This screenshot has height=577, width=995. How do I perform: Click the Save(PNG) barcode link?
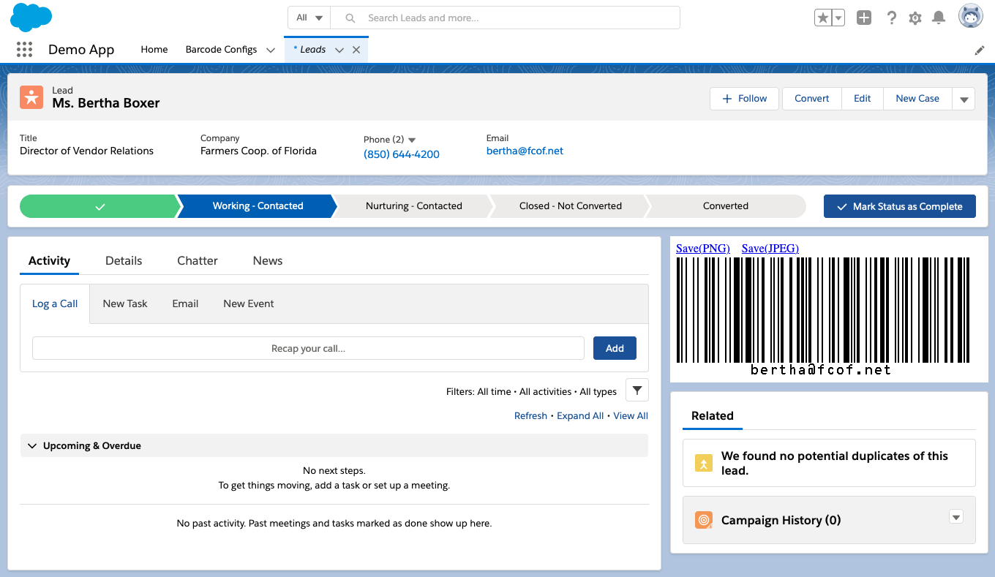click(x=703, y=248)
